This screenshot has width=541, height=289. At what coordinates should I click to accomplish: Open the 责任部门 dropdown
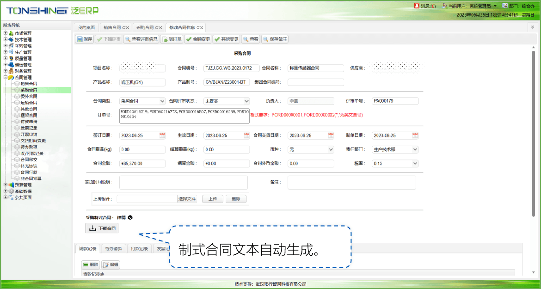click(395, 149)
